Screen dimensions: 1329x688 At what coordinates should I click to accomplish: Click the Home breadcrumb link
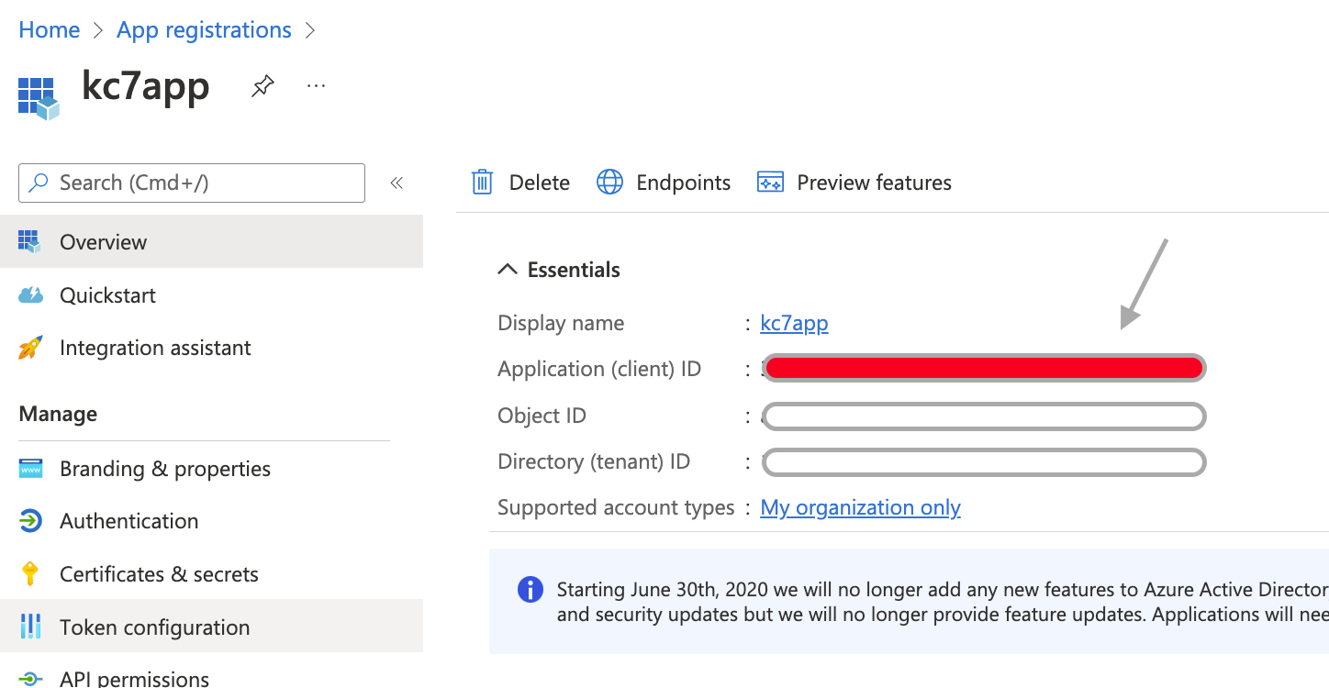50,29
